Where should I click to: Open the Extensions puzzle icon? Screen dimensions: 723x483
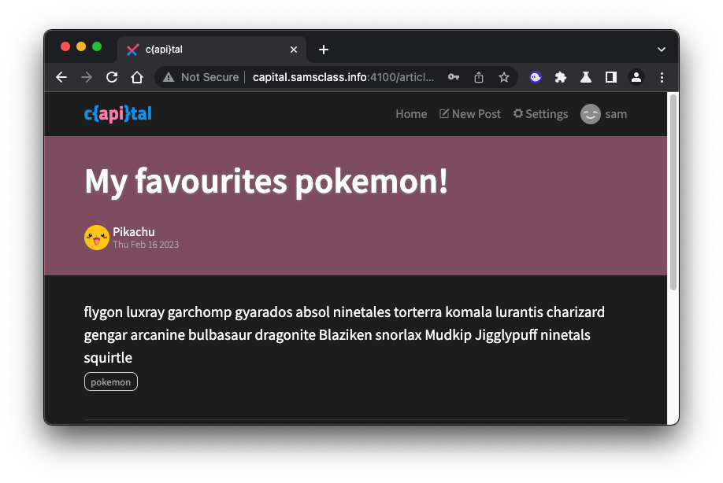561,77
